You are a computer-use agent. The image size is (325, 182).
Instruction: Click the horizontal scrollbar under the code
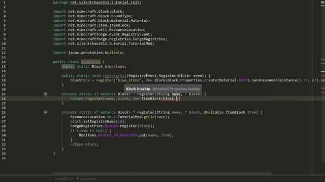[x=161, y=173]
